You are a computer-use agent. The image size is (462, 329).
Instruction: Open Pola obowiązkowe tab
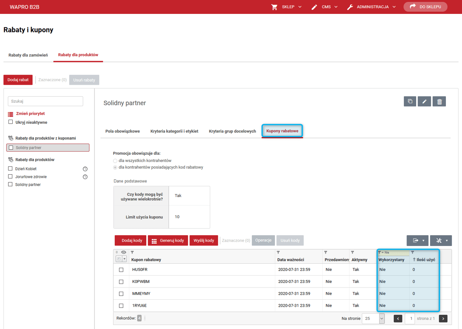click(x=122, y=131)
